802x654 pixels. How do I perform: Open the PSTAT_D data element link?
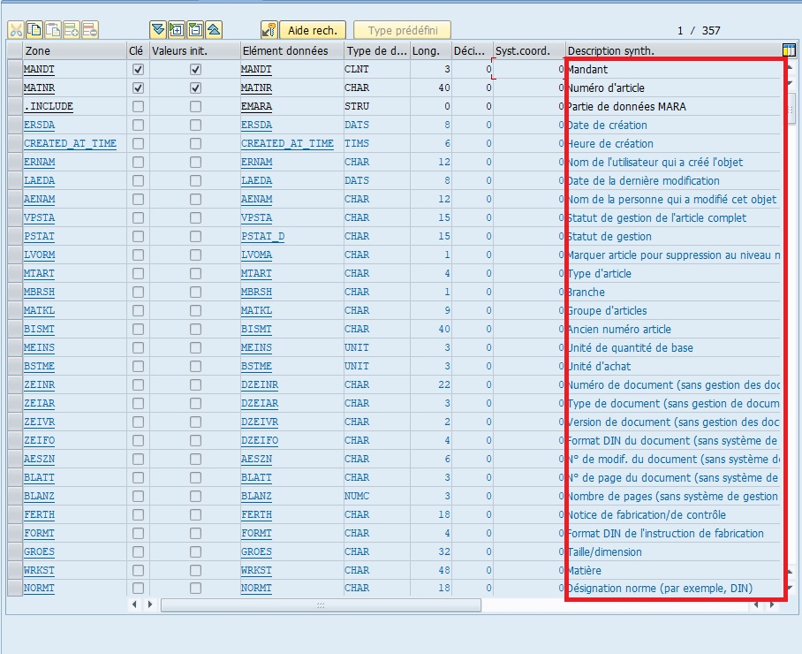[262, 236]
